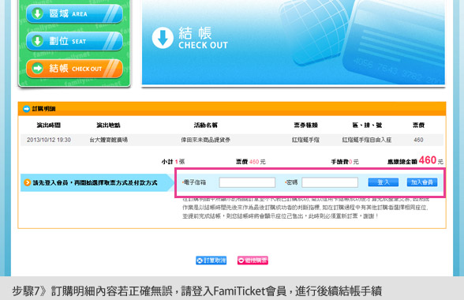The width and height of the screenshot is (464, 300).
Task: Cancel the order with the blue 訂單取消 button
Action: point(211,261)
